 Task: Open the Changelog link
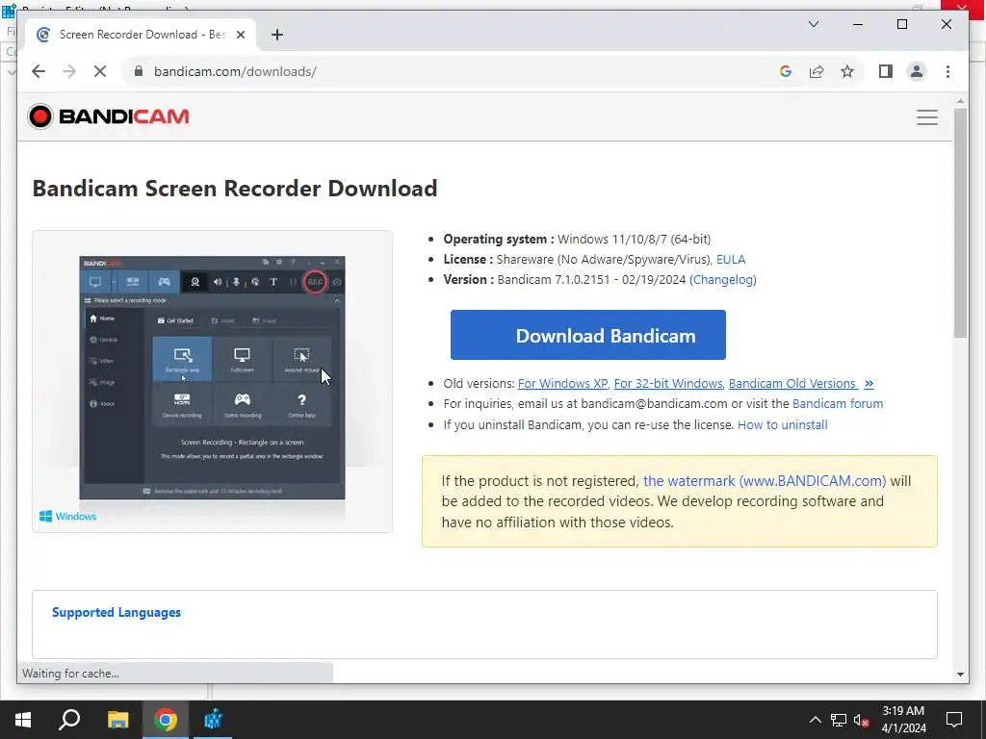click(x=722, y=280)
